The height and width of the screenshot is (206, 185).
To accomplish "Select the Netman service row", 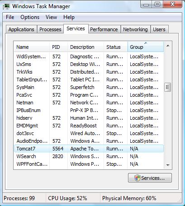I will 89,103.
